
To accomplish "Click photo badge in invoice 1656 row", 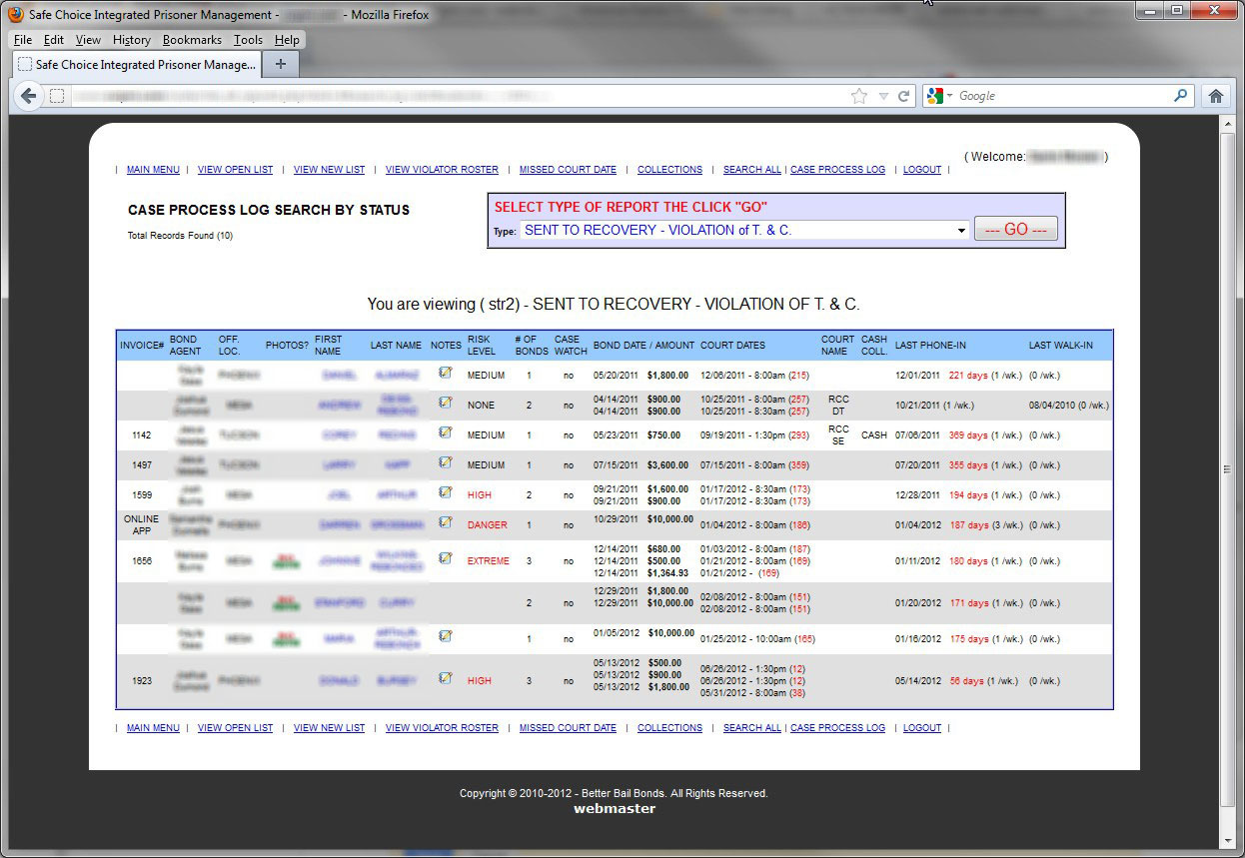I will click(287, 561).
